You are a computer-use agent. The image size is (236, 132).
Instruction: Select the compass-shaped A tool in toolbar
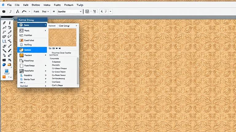tap(18, 11)
